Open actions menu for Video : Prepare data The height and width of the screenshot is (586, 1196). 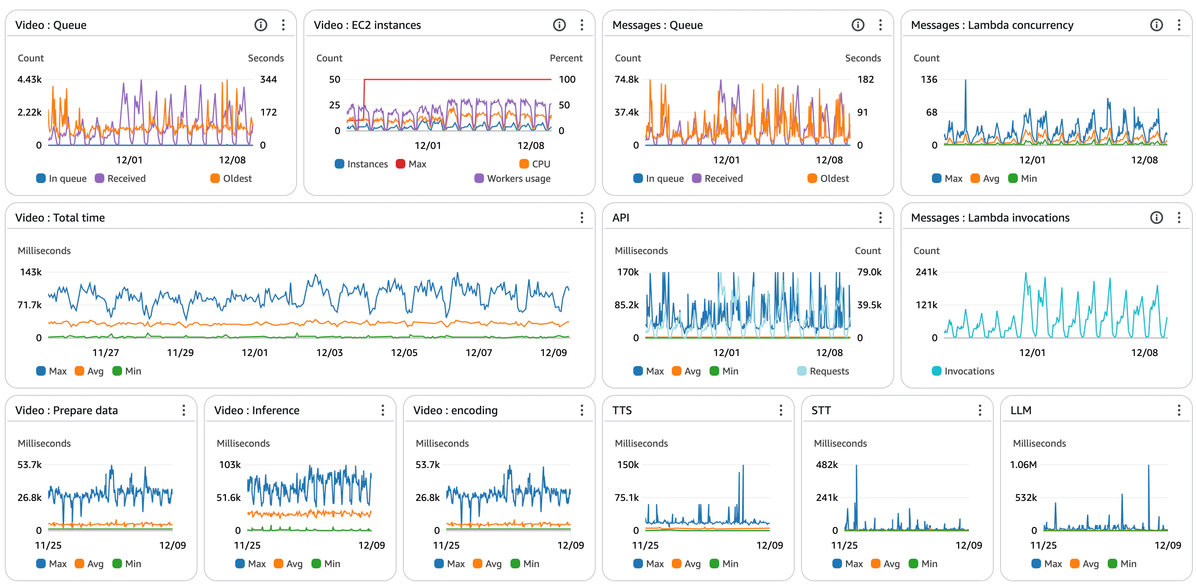pos(183,411)
